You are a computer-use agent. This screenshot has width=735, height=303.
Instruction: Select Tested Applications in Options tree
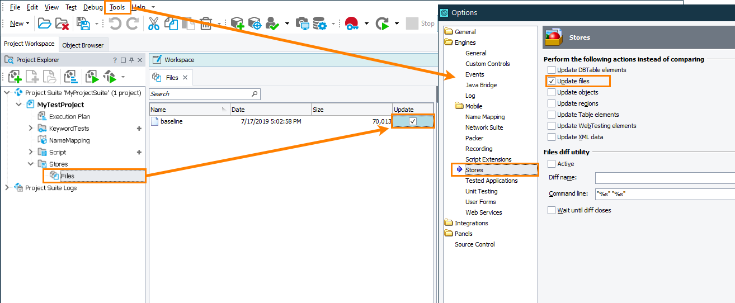point(491,181)
